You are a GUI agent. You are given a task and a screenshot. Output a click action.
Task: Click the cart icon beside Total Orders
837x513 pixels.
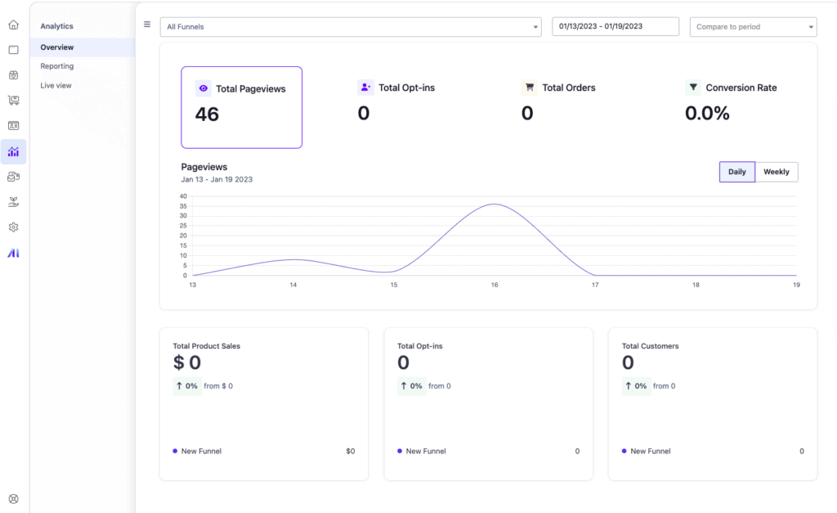(530, 87)
